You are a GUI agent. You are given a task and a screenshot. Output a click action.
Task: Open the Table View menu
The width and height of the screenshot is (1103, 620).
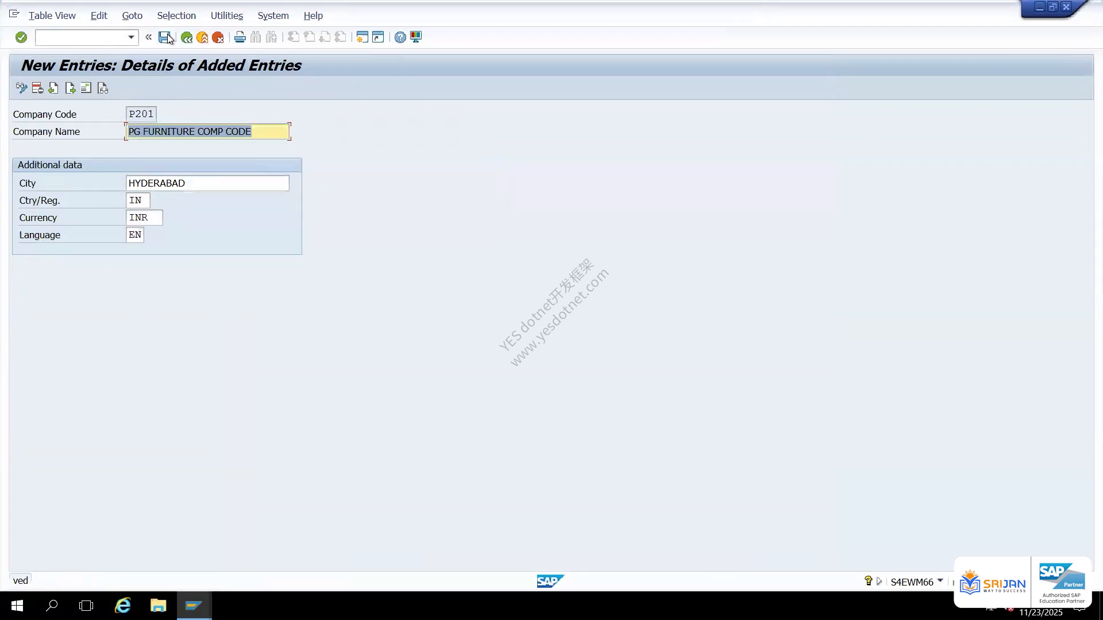[52, 15]
